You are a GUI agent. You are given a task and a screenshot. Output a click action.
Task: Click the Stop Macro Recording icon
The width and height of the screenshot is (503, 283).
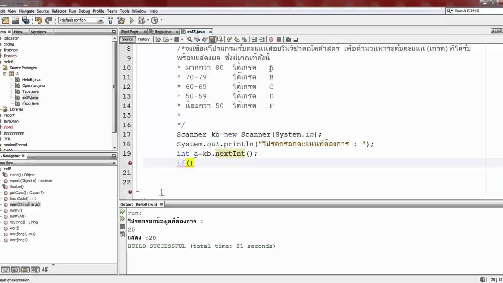(x=279, y=39)
